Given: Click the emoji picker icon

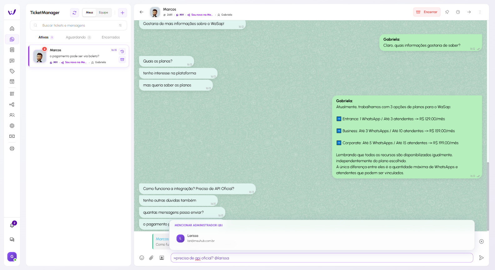Looking at the screenshot, I should 142,258.
